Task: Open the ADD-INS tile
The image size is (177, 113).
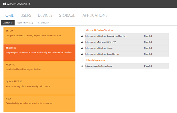Action: click(x=39, y=70)
